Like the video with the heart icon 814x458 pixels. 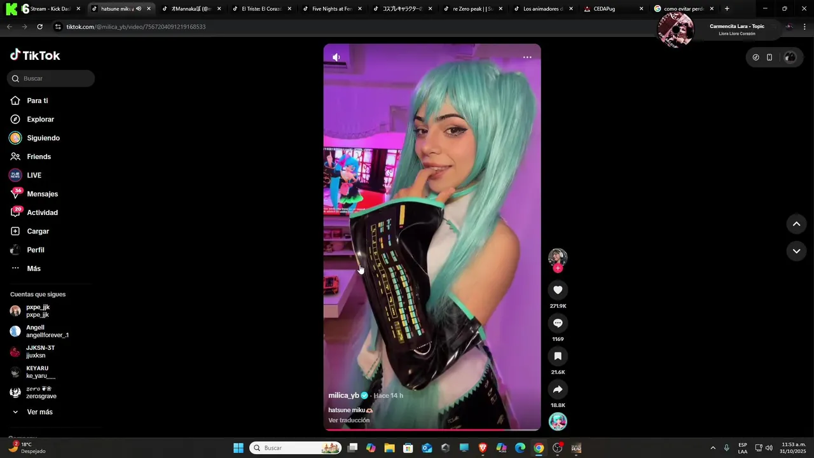point(558,290)
